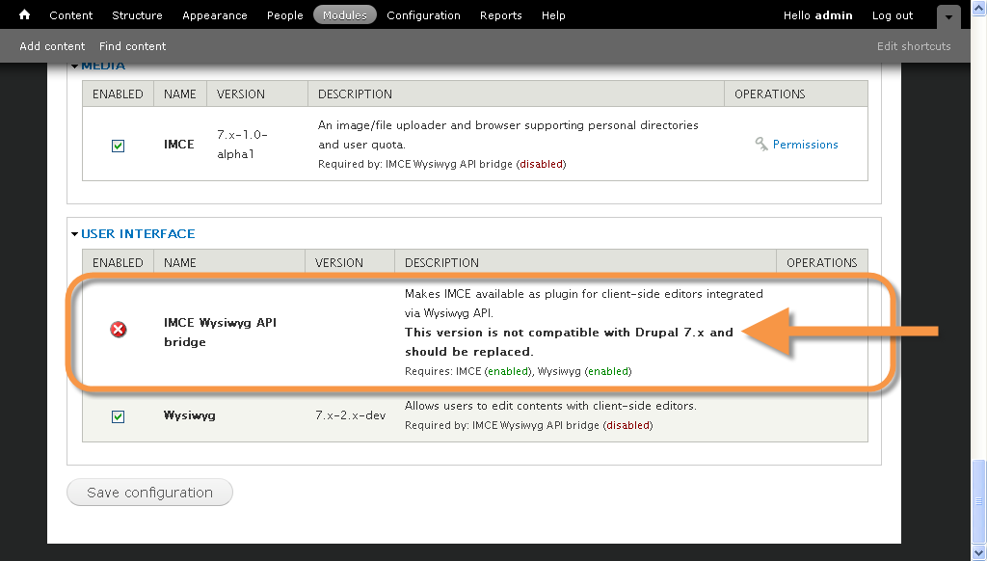The image size is (987, 561).
Task: Open the Configuration admin menu
Action: (x=424, y=15)
